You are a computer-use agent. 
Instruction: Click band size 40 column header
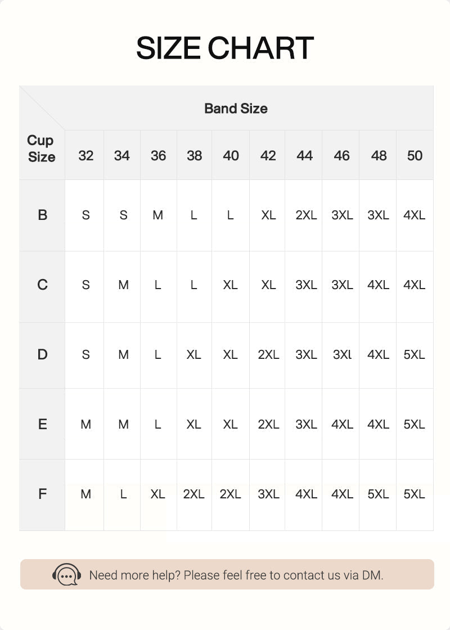pyautogui.click(x=231, y=155)
